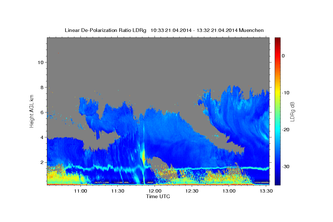Click the height tick label 8
This screenshot has height=222, width=333.
42,87
